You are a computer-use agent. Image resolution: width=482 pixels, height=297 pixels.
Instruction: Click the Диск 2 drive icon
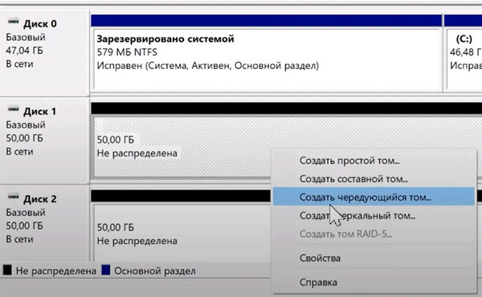point(13,197)
